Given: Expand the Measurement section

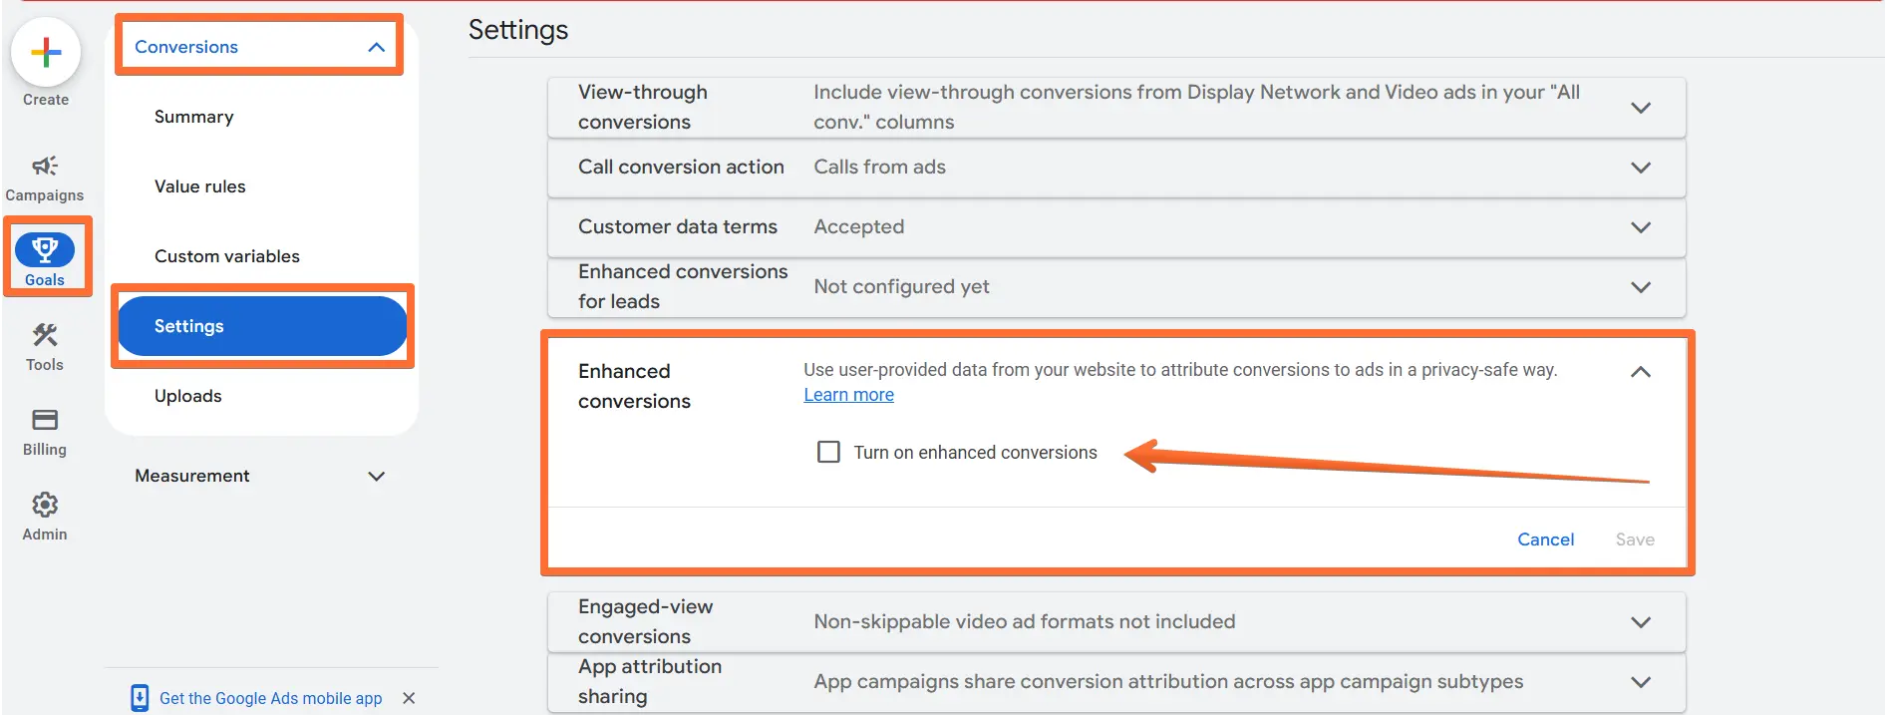Looking at the screenshot, I should coord(376,476).
